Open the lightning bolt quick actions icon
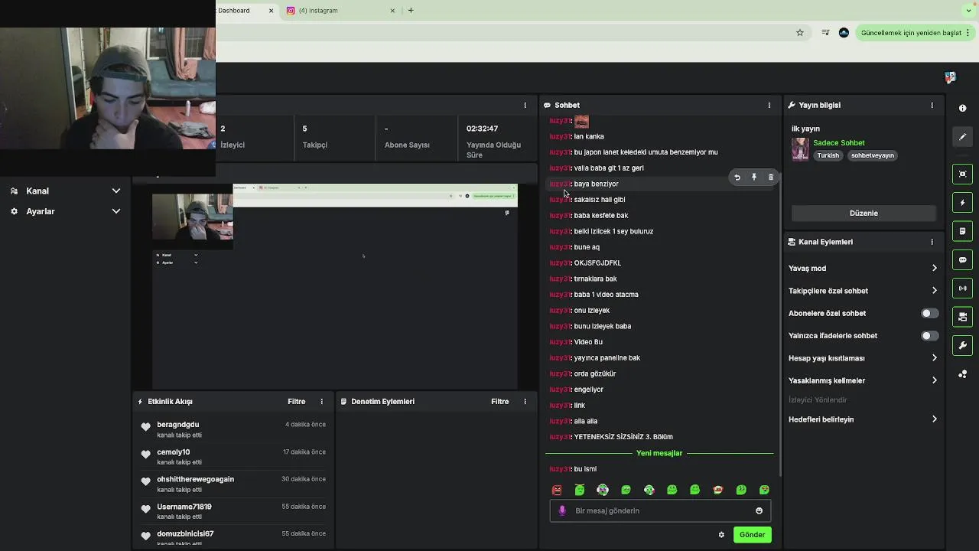 coord(962,203)
